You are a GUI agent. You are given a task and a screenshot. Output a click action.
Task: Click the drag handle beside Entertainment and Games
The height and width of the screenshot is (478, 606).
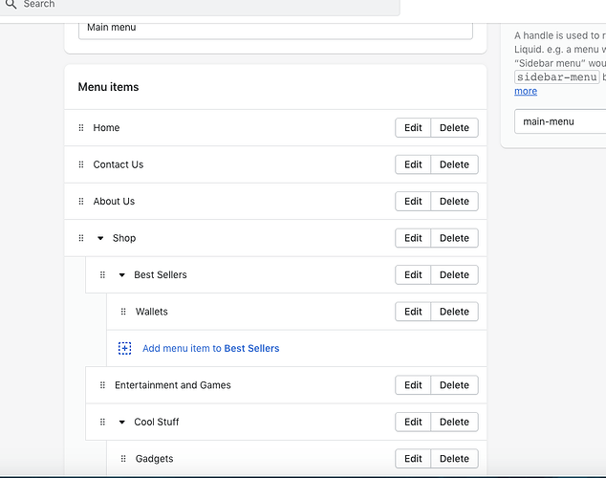(x=102, y=385)
